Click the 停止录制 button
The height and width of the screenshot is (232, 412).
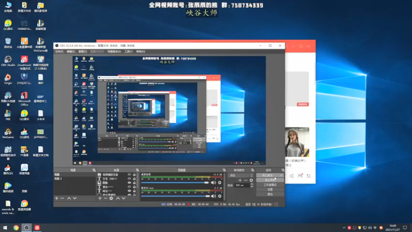[270, 180]
